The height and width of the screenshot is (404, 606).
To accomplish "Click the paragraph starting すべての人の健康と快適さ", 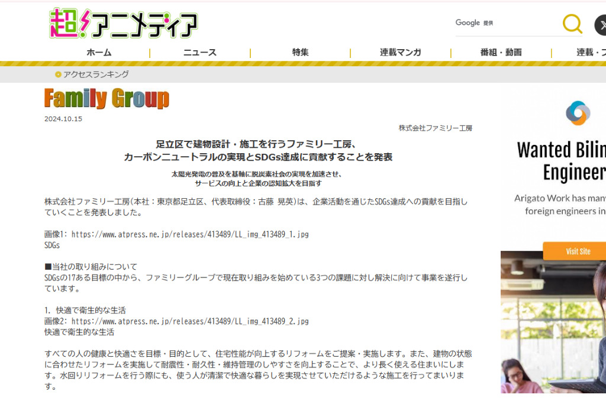I will pos(258,370).
